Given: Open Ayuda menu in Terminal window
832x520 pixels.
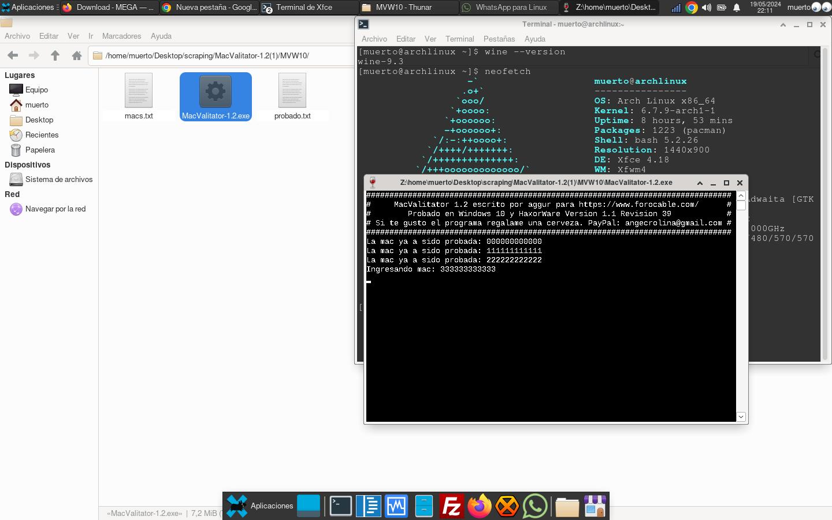Looking at the screenshot, I should [x=535, y=39].
